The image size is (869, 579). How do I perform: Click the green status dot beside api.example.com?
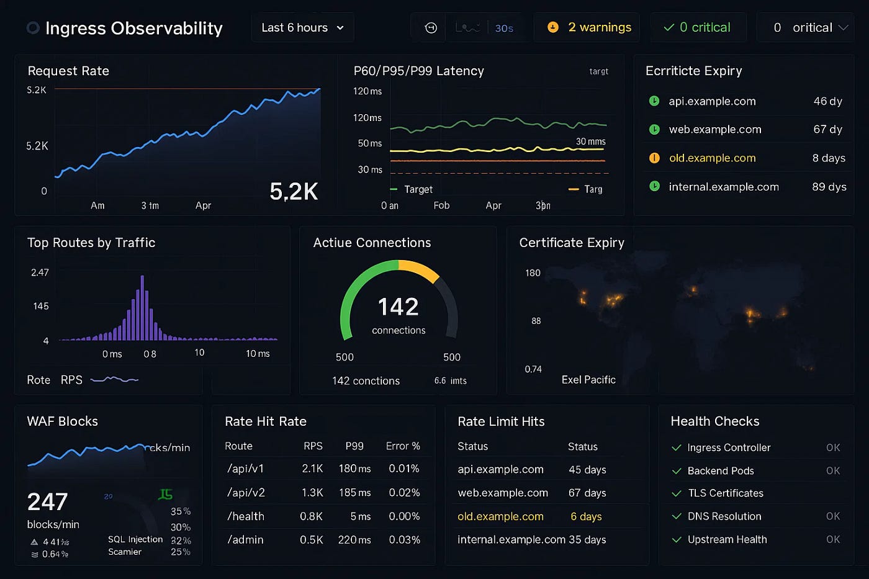654,101
